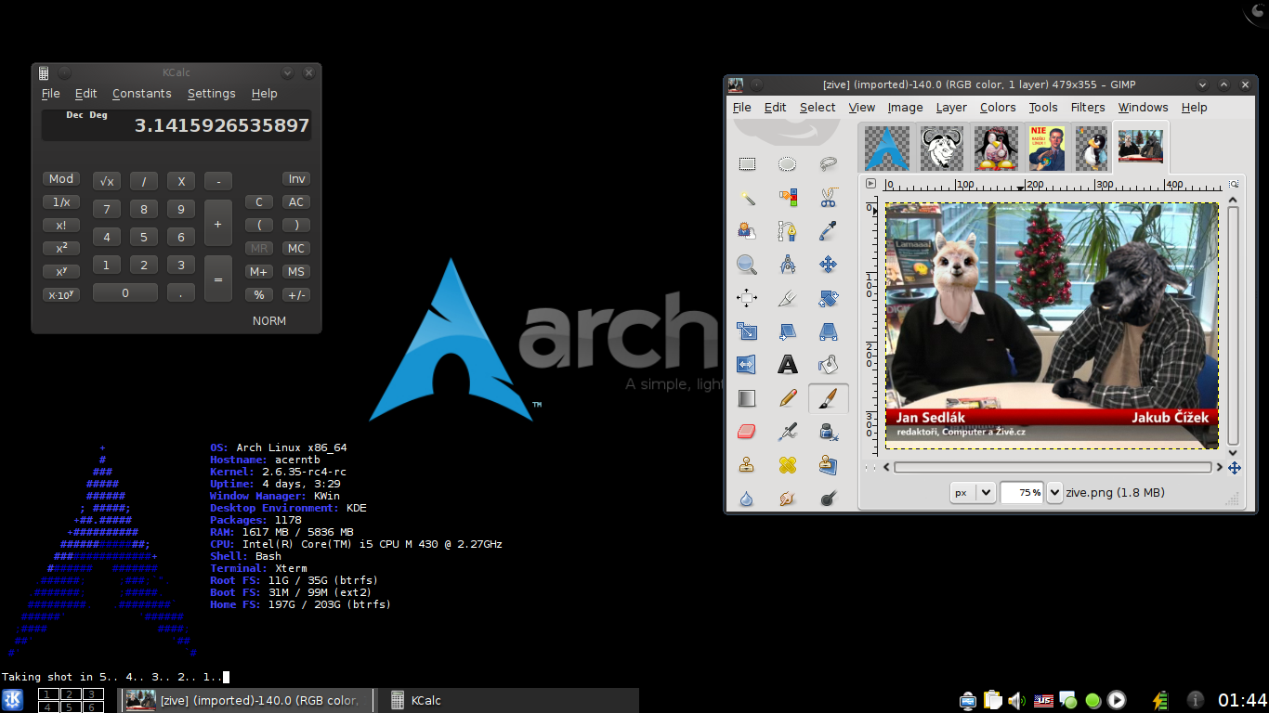Open the KDE application launcher

coord(13,700)
